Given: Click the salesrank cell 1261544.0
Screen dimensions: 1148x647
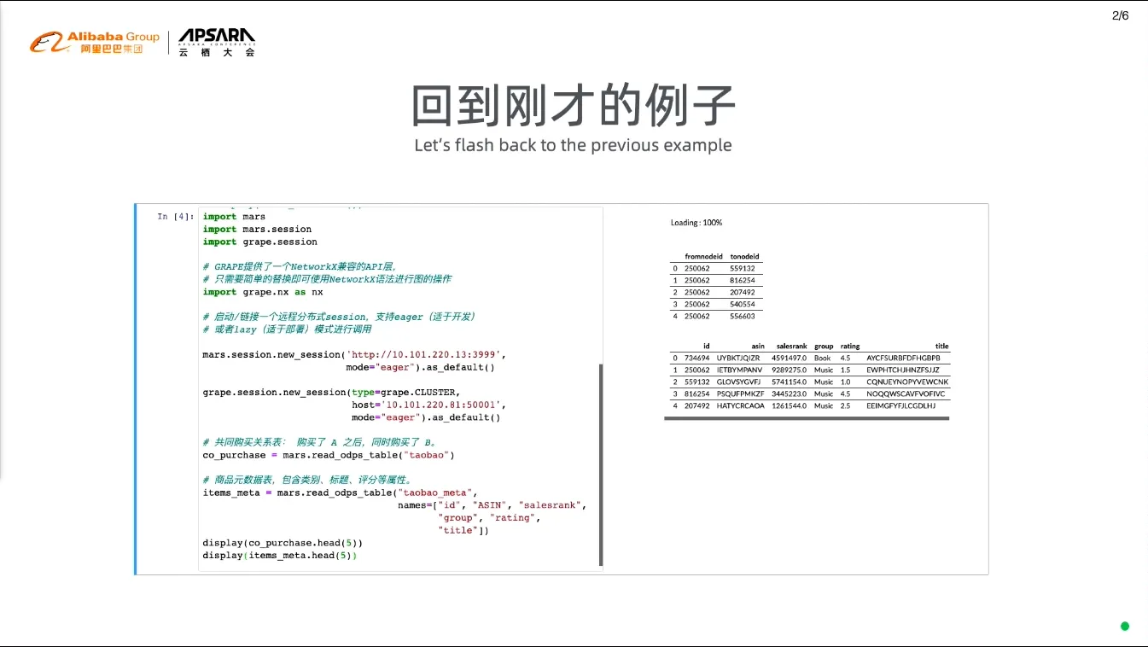Looking at the screenshot, I should [x=790, y=405].
